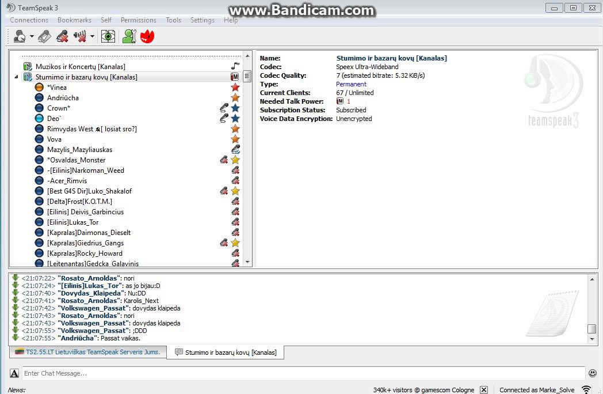The height and width of the screenshot is (394, 603).
Task: Collapse the Stumimo ir bazarų kovų channel
Action: [16, 77]
